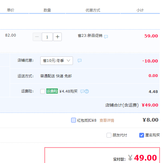Check the 运费险 purchase checkbox
Image resolution: width=168 pixels, height=163 pixels.
(x=43, y=91)
